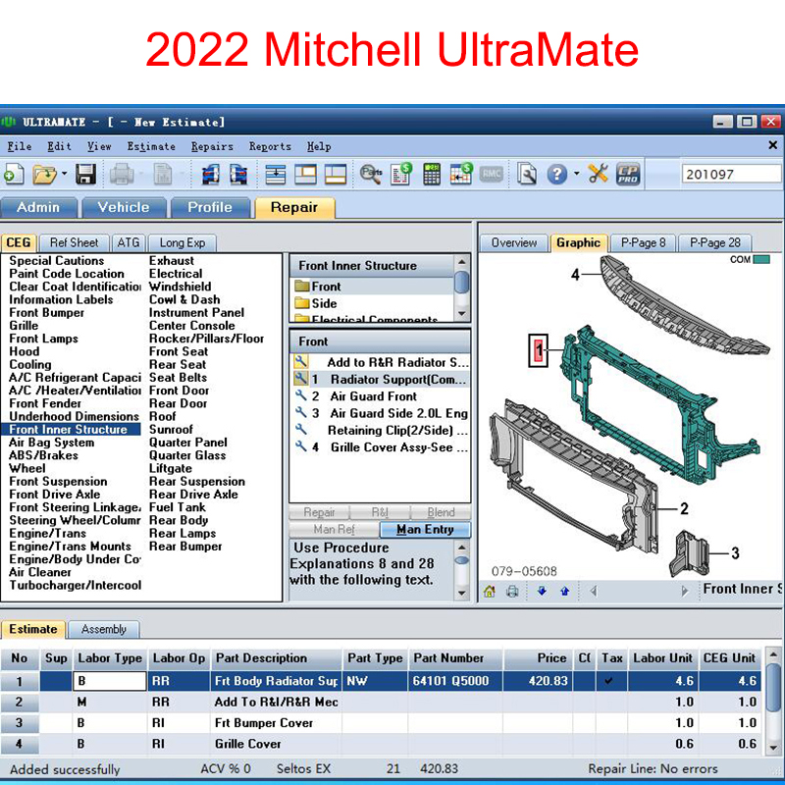Open the Reports menu
This screenshot has width=785, height=785.
tap(271, 146)
